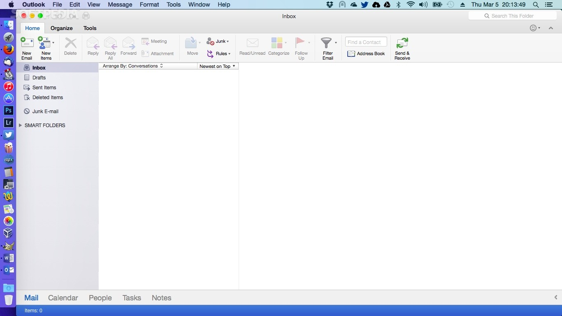Switch to the Tools ribbon tab
This screenshot has height=316, width=562.
pyautogui.click(x=90, y=28)
